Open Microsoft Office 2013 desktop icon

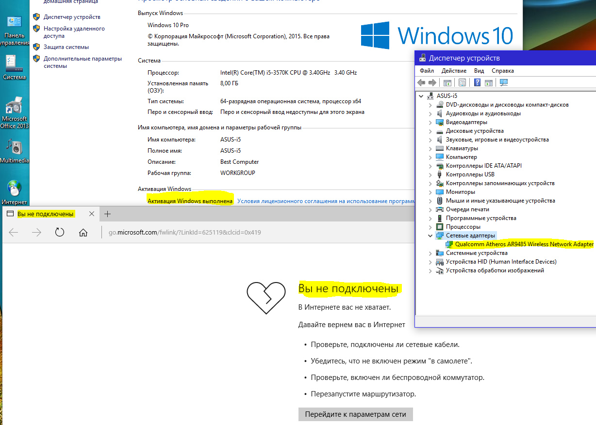pos(14,112)
